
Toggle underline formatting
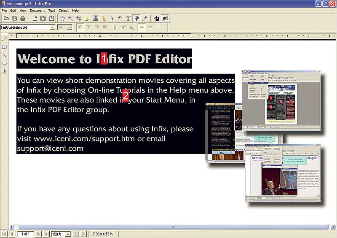pos(115,27)
